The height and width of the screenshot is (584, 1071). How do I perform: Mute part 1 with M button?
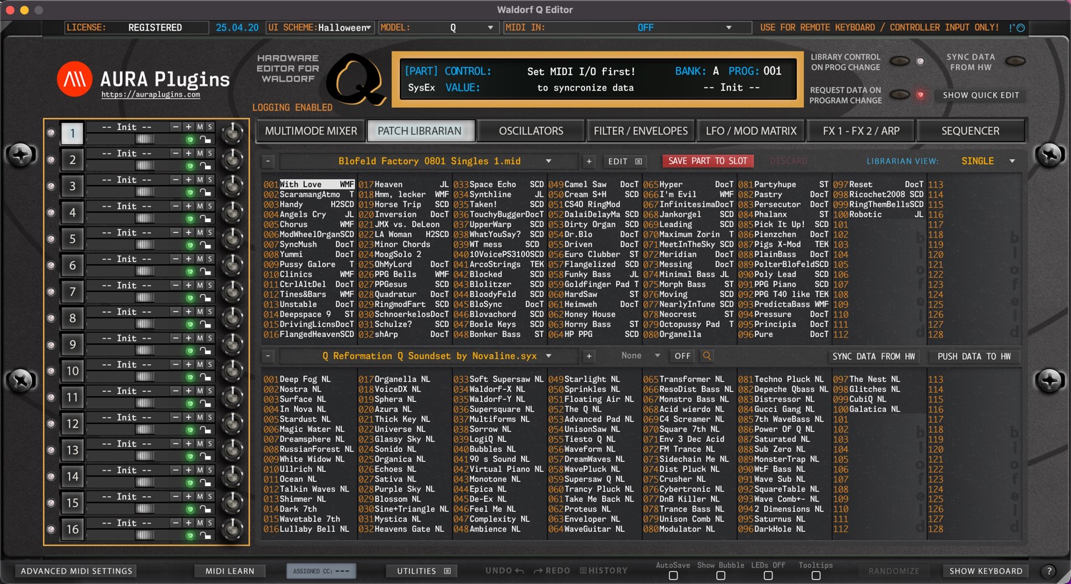click(200, 127)
